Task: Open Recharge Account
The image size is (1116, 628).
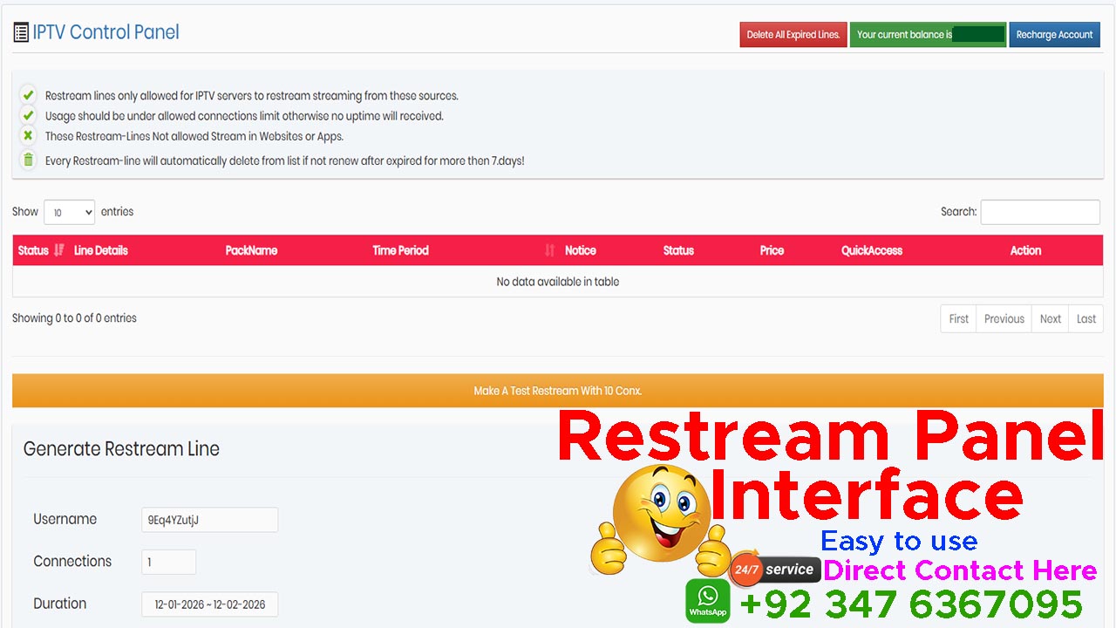Action: [1054, 35]
